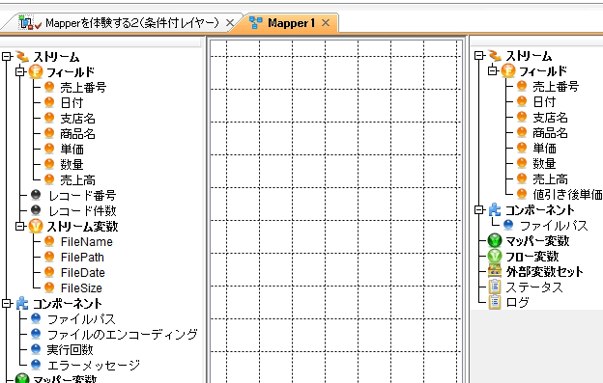Click the left 単価 field icon

(x=49, y=149)
